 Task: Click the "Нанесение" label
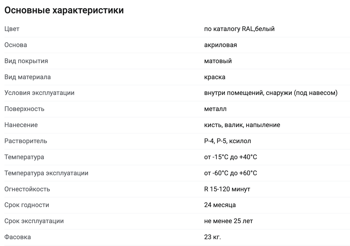21,125
